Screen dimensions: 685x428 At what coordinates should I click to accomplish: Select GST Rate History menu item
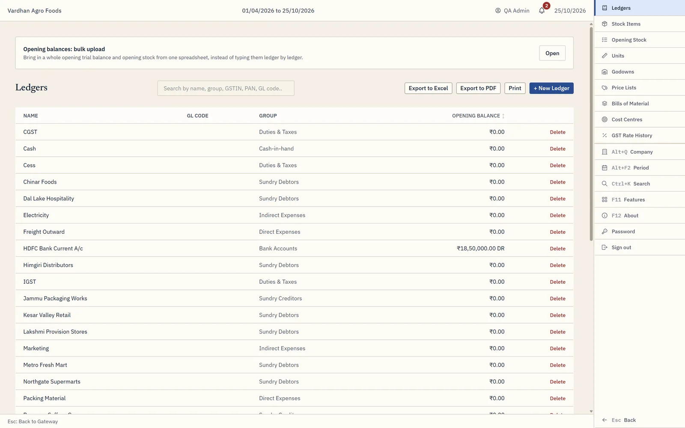pos(640,135)
